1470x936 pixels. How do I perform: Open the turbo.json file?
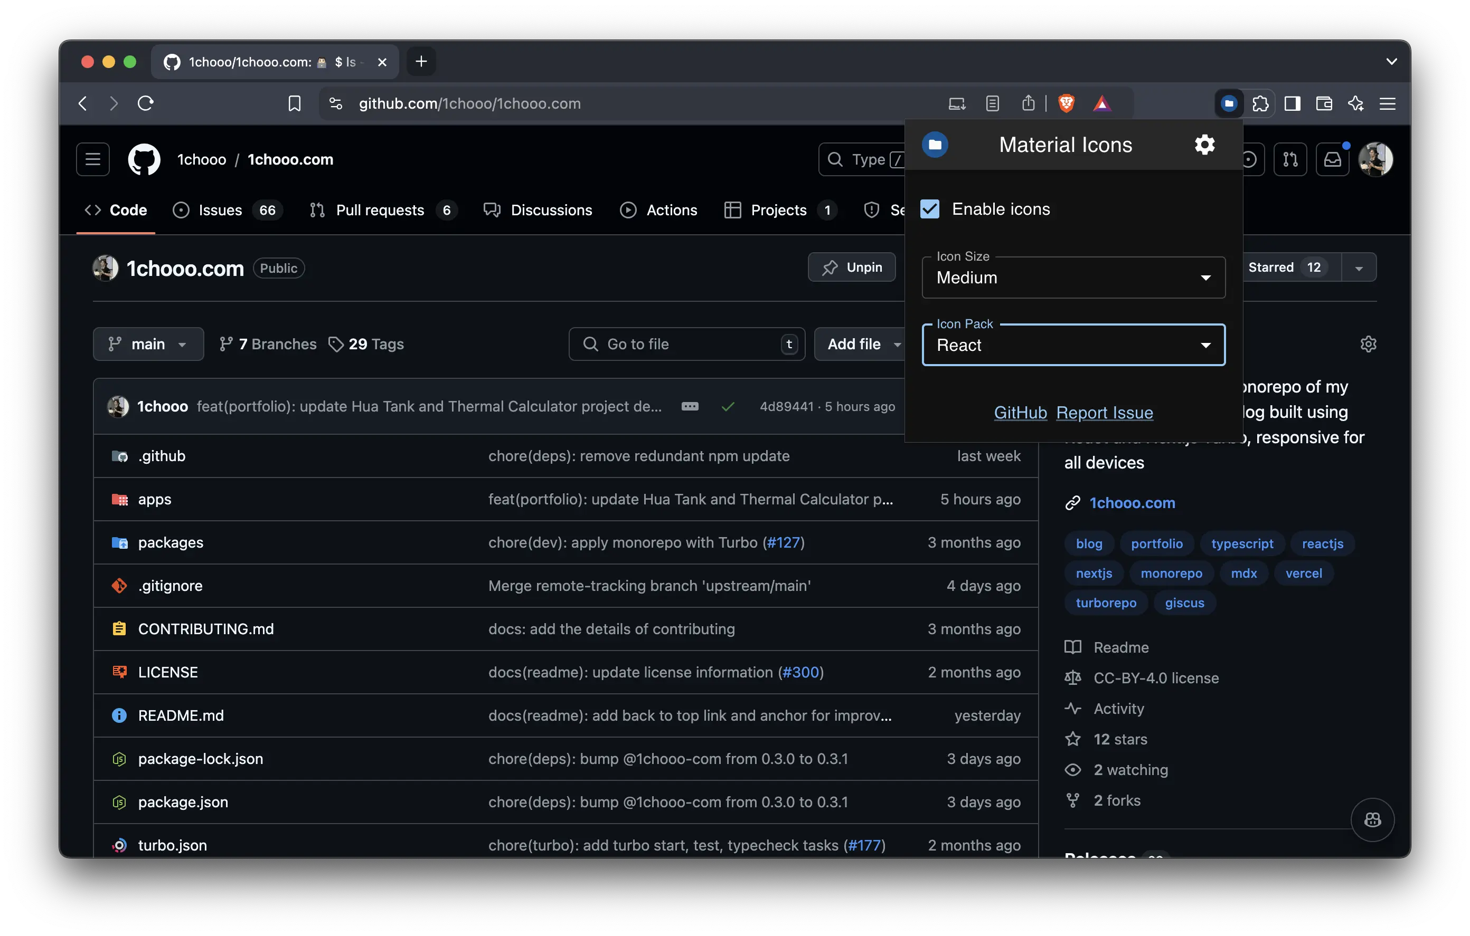pyautogui.click(x=172, y=846)
